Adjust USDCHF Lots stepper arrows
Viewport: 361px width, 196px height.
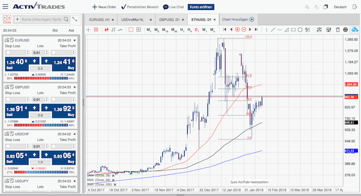(47, 146)
